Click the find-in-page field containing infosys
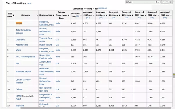This screenshot has height=109, width=175. 140,2
